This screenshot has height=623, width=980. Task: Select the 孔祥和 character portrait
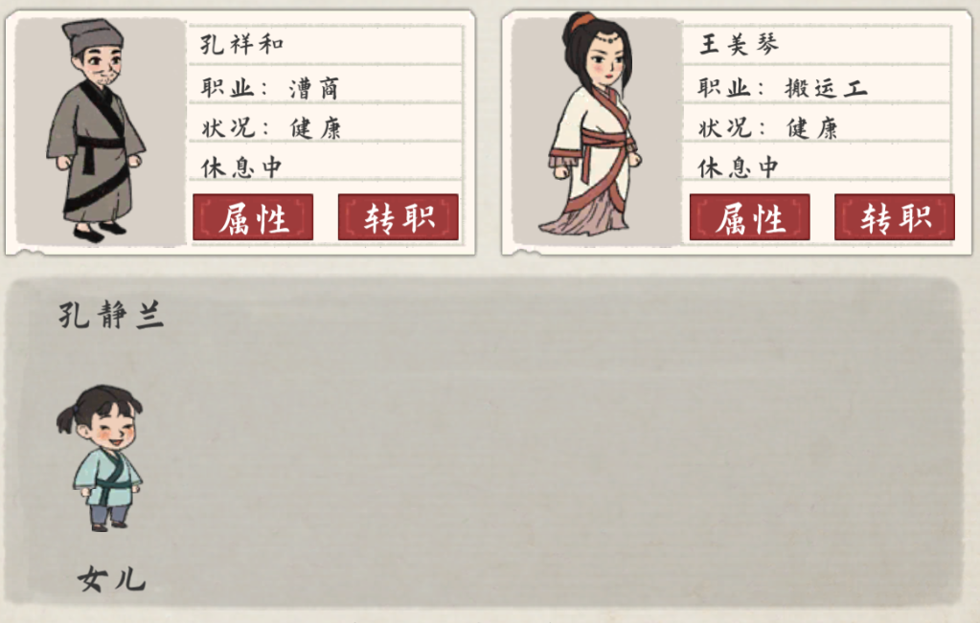[x=98, y=130]
